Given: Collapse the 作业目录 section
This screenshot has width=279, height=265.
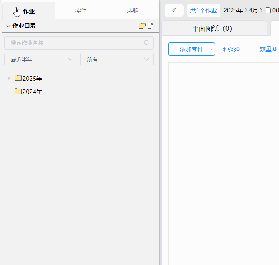Looking at the screenshot, I should 8,26.
